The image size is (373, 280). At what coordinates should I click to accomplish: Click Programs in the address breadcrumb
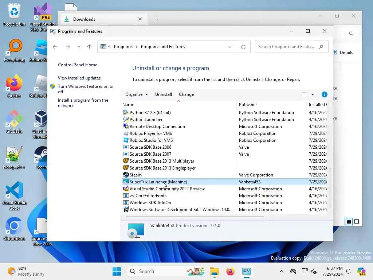(123, 47)
